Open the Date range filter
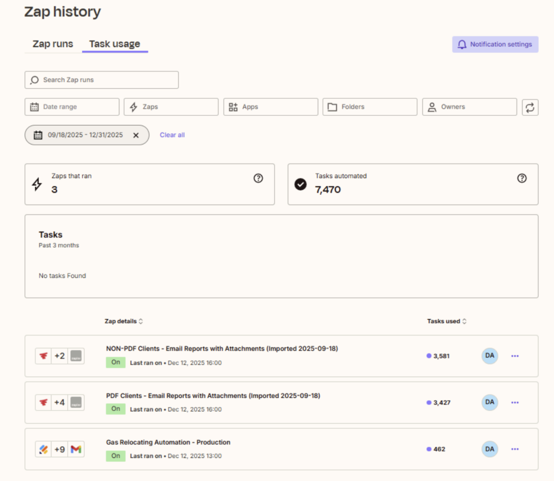Viewport: 554px width, 481px height. [x=72, y=107]
